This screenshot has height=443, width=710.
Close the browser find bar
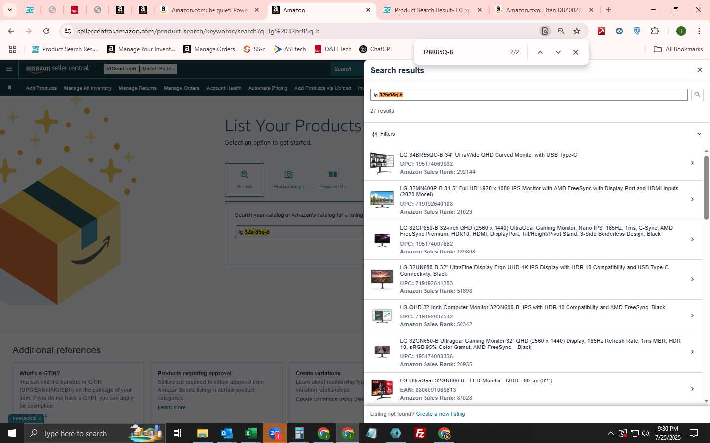575,52
